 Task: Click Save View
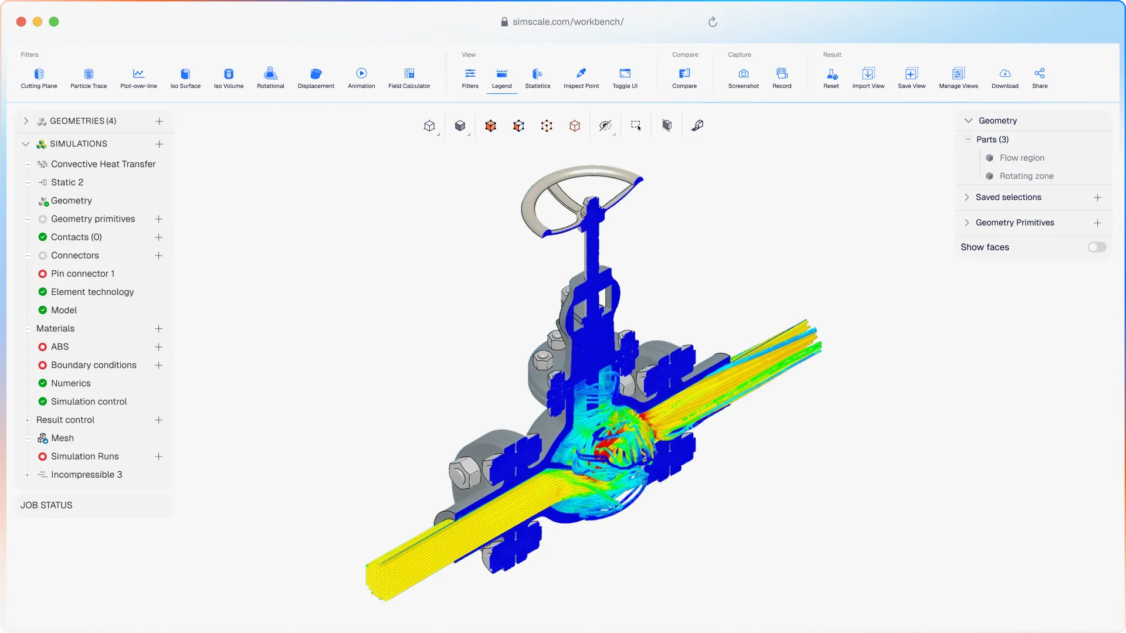(x=911, y=79)
